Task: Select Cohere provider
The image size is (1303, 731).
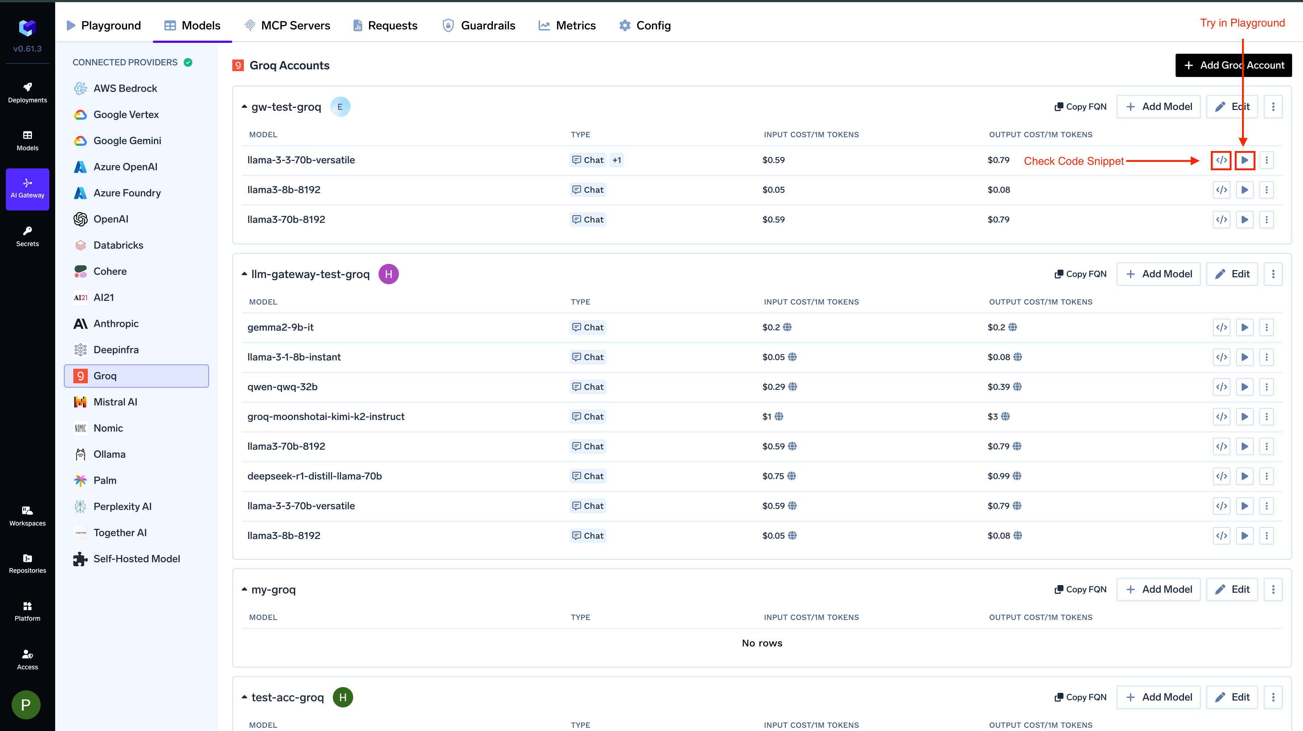Action: coord(136,271)
